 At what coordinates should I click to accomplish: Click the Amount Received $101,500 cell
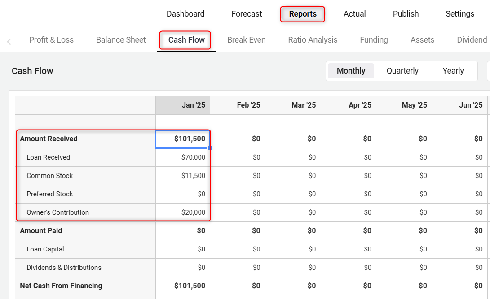[x=183, y=139]
